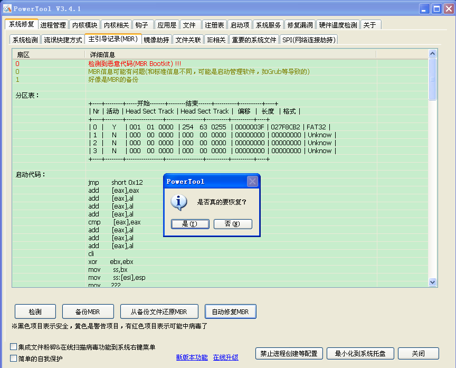
Task: Select the 镜像劫持 sub-tab
Action: coord(156,40)
